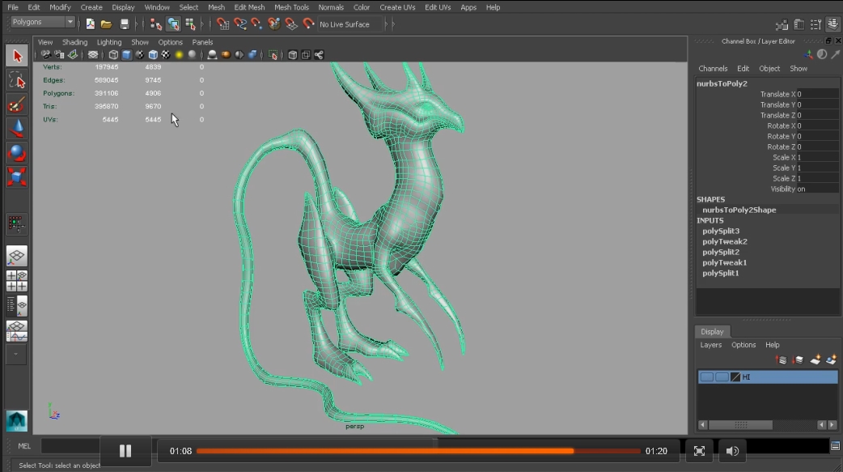The width and height of the screenshot is (843, 472).
Task: Open the Layers menu in Layer Editor
Action: [711, 345]
